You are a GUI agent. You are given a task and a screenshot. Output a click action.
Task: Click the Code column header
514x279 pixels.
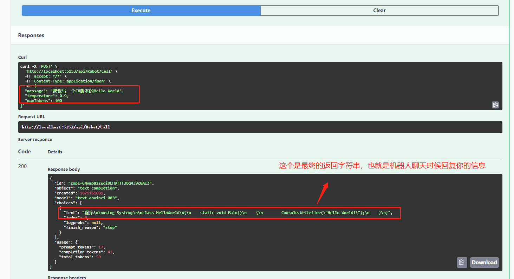(24, 152)
